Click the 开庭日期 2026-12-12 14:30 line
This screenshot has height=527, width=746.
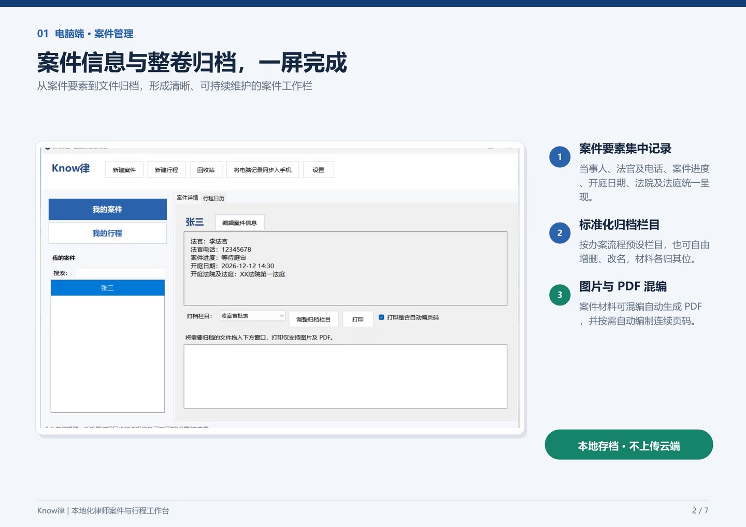(x=232, y=266)
